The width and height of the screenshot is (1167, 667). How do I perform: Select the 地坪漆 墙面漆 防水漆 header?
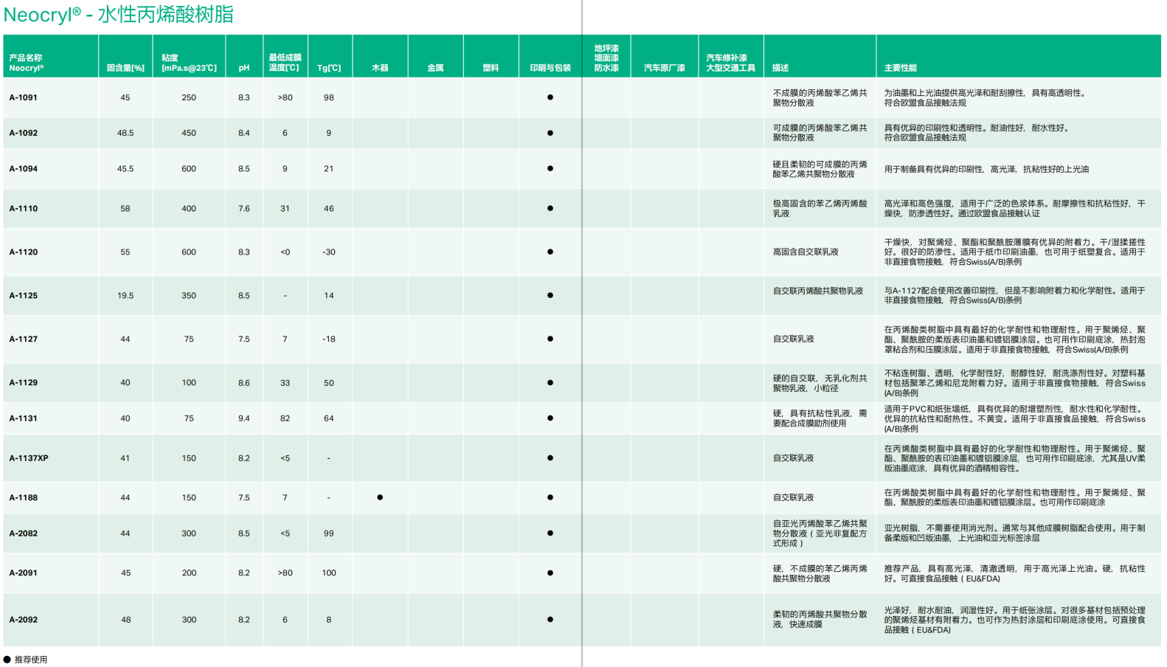pyautogui.click(x=606, y=58)
